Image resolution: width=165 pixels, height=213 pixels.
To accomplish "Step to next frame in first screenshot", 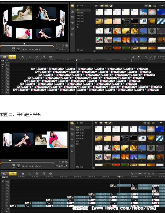I will pos(30,49).
